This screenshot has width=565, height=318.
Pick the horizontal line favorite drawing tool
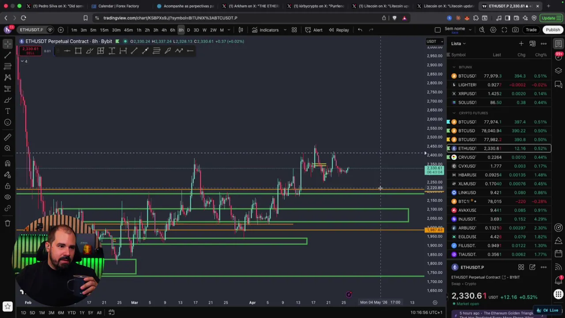(x=67, y=51)
